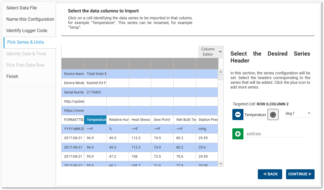Viewport: 324px width, 190px height.
Task: Select the highlighted Temperature header cell
Action: coord(95,120)
